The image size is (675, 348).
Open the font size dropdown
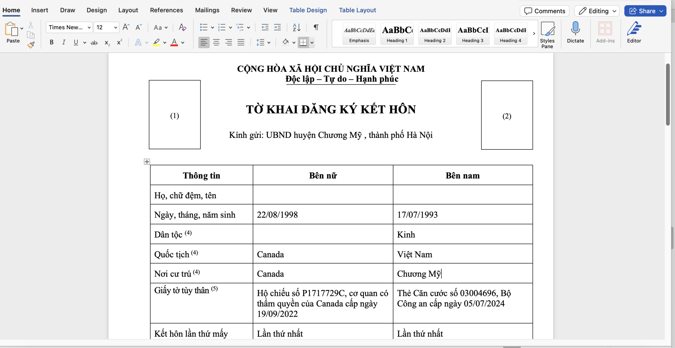[x=115, y=27]
